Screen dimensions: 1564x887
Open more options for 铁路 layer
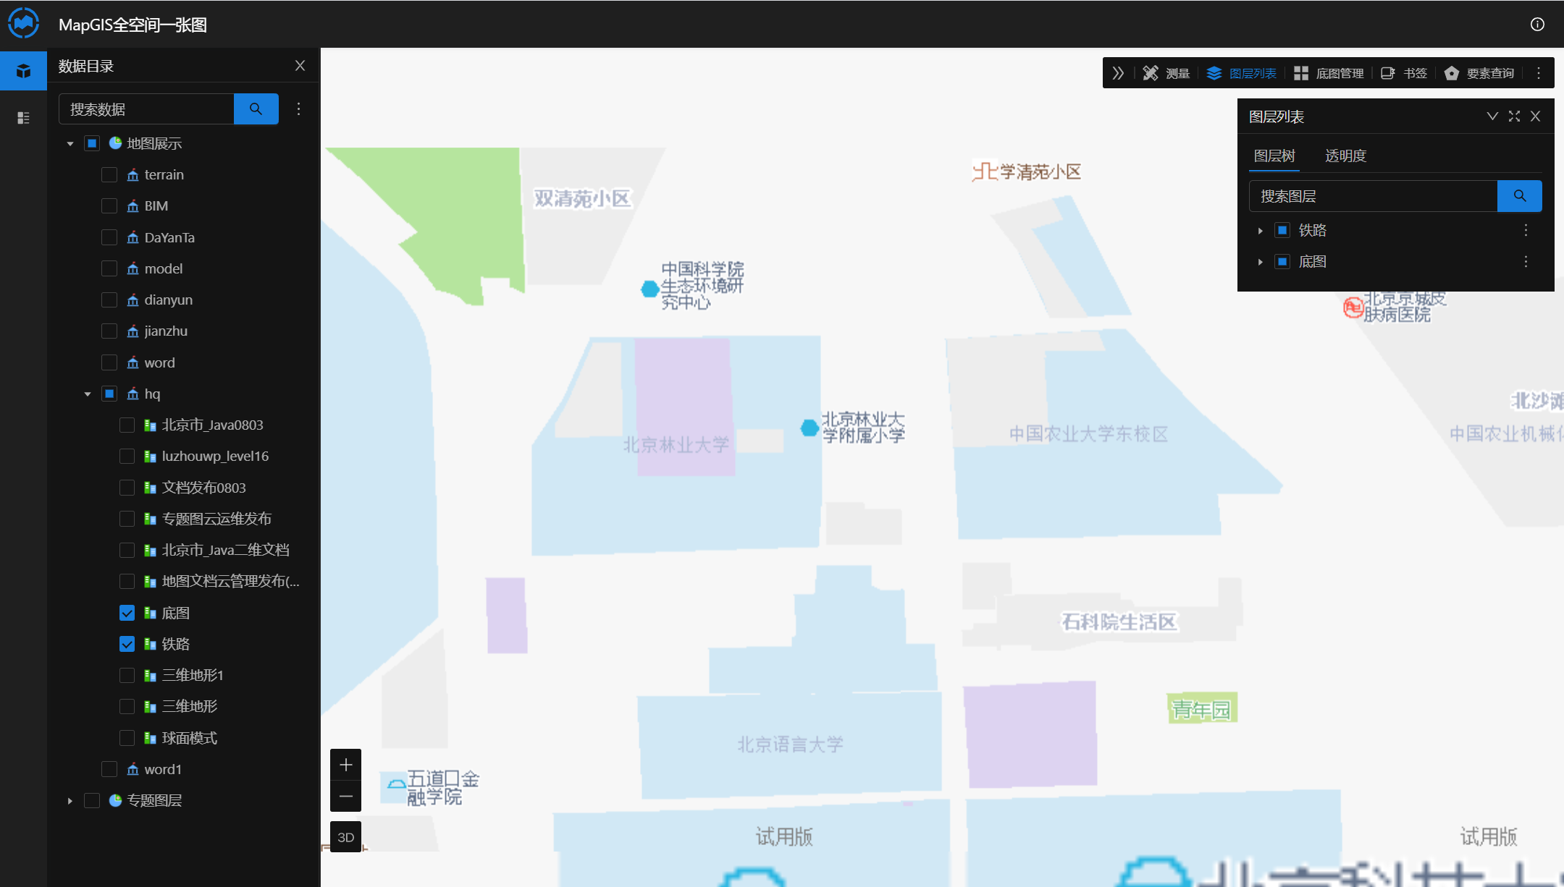point(1526,230)
